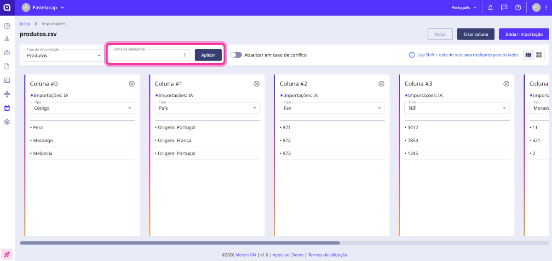
Task: Click the Início breadcrumb link
Action: [25, 23]
